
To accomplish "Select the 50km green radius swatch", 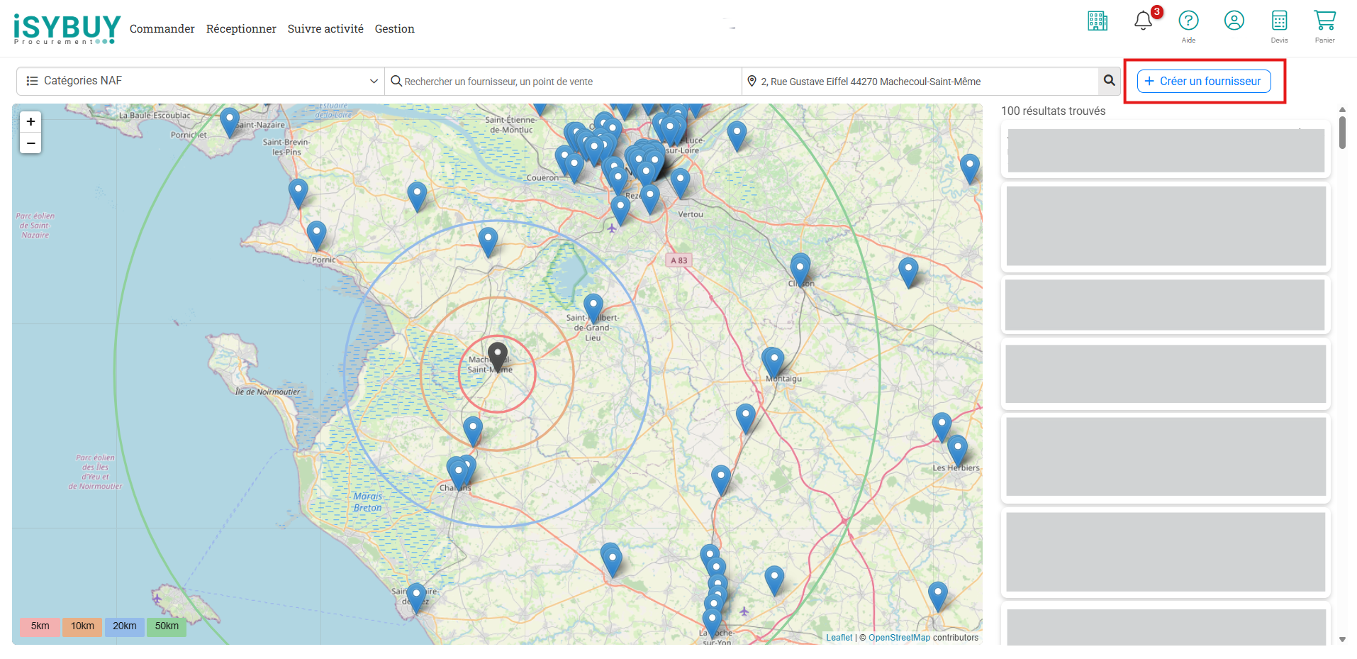I will pyautogui.click(x=167, y=626).
